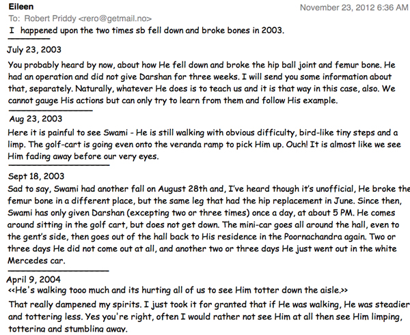Select the July 23, 2003 date heading

click(x=35, y=50)
